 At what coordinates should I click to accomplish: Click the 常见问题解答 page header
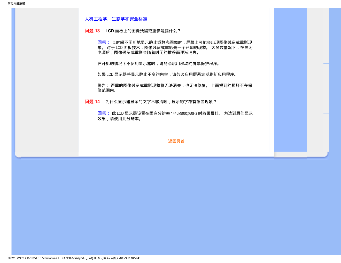point(17,3)
